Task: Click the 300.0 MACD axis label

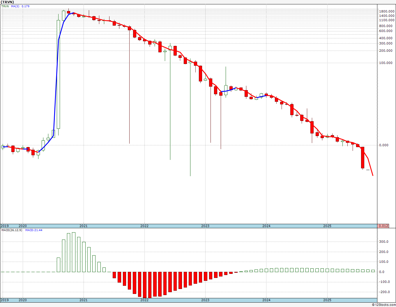Action: coord(384,242)
